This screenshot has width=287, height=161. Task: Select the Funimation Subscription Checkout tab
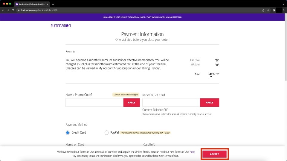click(x=32, y=4)
